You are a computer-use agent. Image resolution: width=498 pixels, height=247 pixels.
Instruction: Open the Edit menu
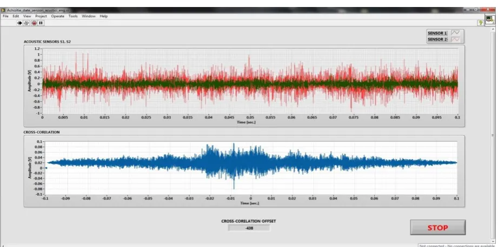(x=16, y=16)
